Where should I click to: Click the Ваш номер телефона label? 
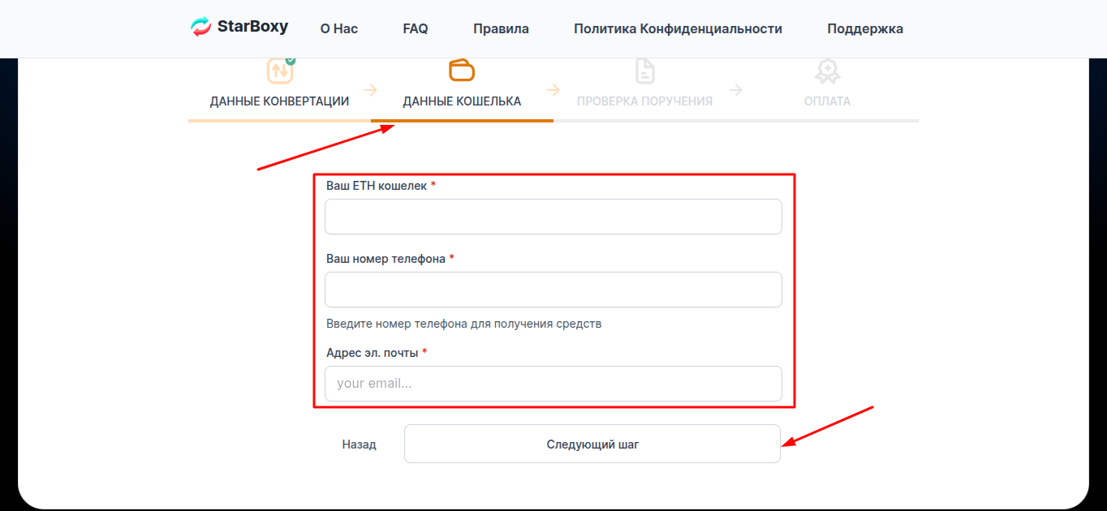pyautogui.click(x=386, y=259)
